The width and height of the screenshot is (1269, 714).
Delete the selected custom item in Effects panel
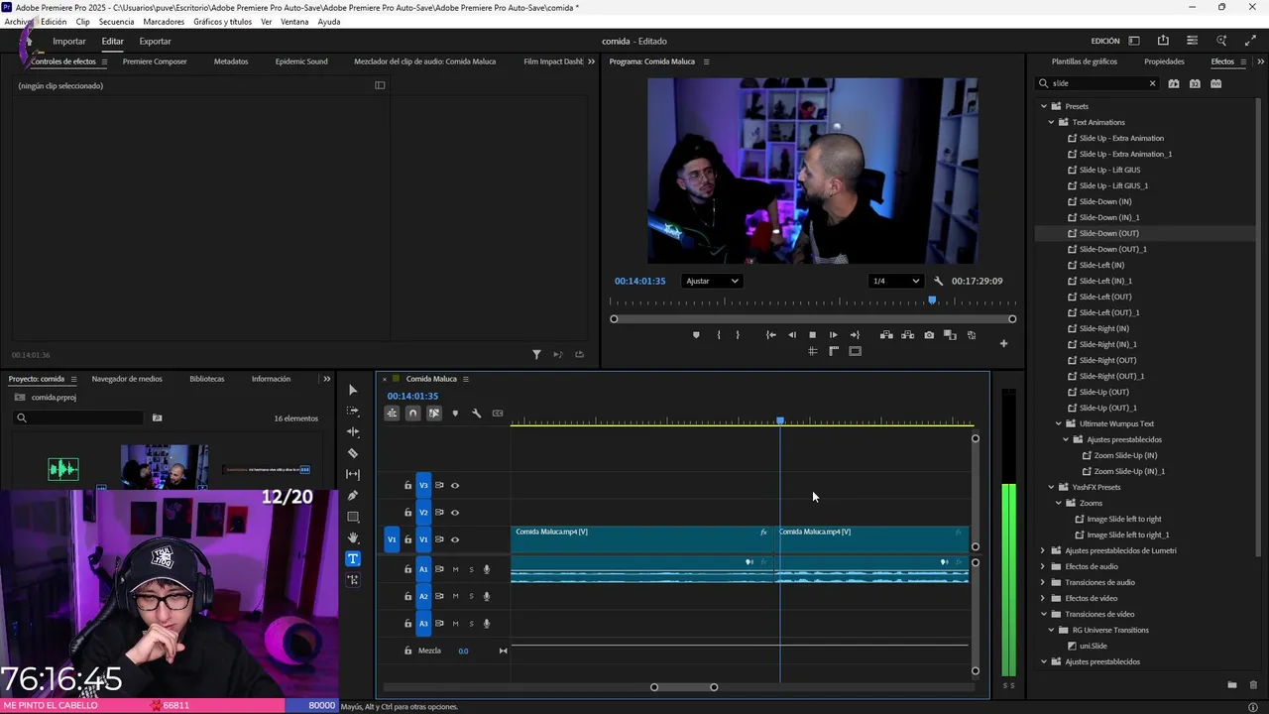(x=1253, y=684)
